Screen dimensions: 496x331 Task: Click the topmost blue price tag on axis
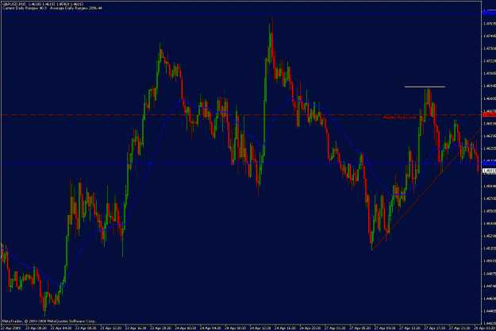pyautogui.click(x=489, y=13)
